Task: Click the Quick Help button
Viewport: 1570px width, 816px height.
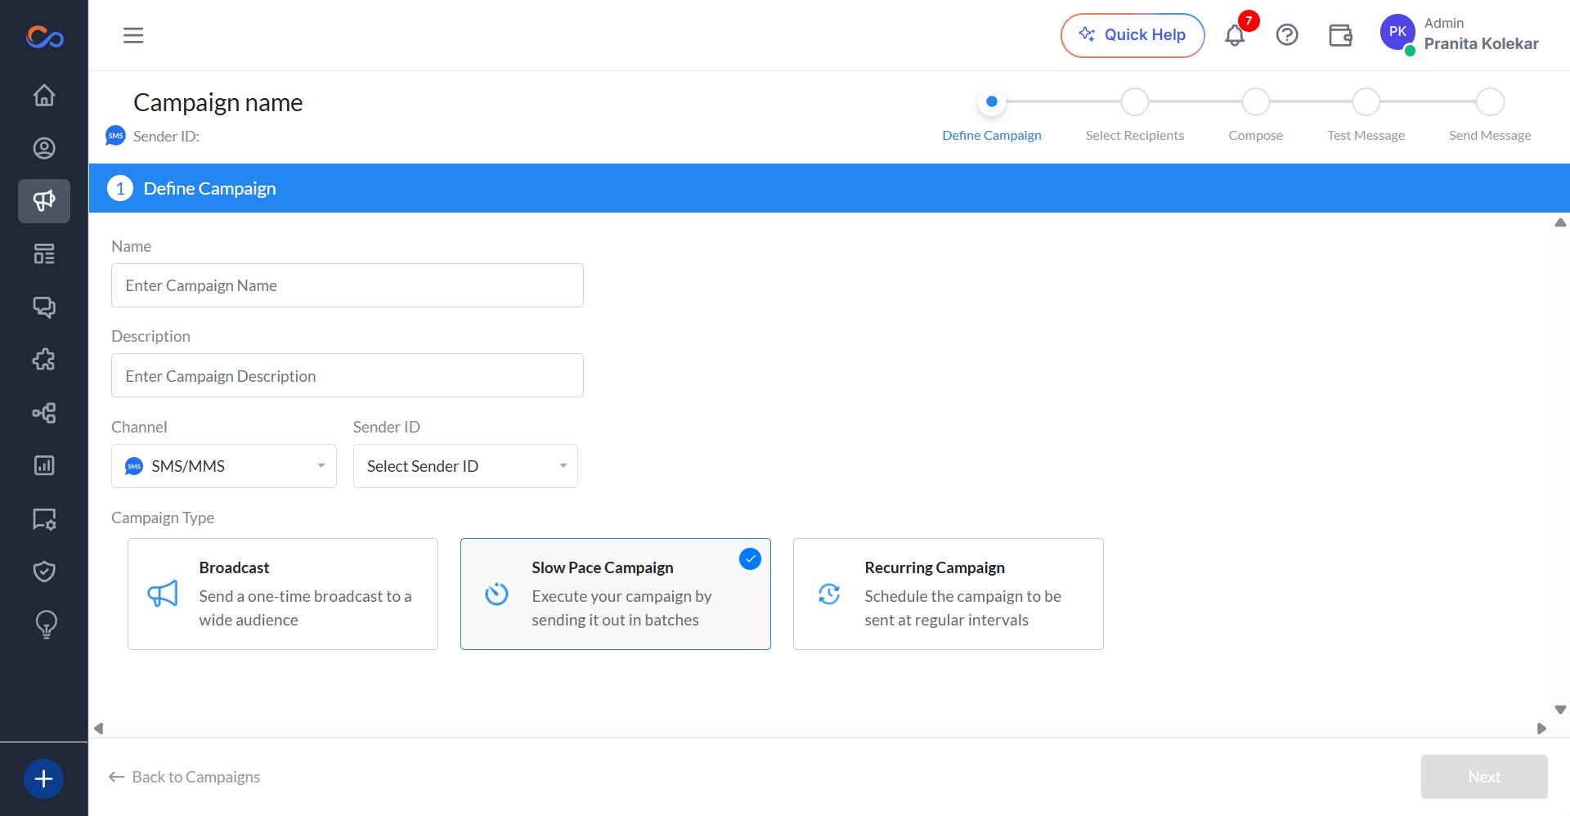Action: pos(1133,35)
